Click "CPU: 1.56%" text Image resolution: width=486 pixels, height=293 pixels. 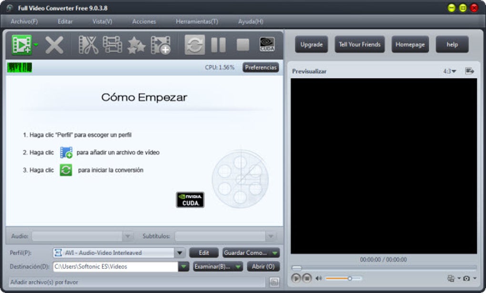coord(220,68)
